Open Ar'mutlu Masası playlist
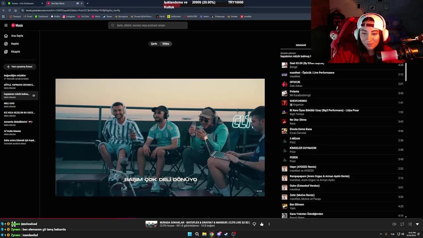This screenshot has height=238, width=423. point(19,133)
